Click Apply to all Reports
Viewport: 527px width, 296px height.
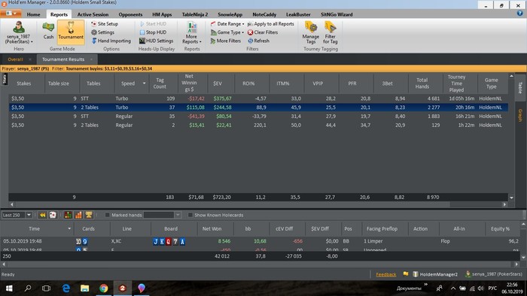pos(271,24)
